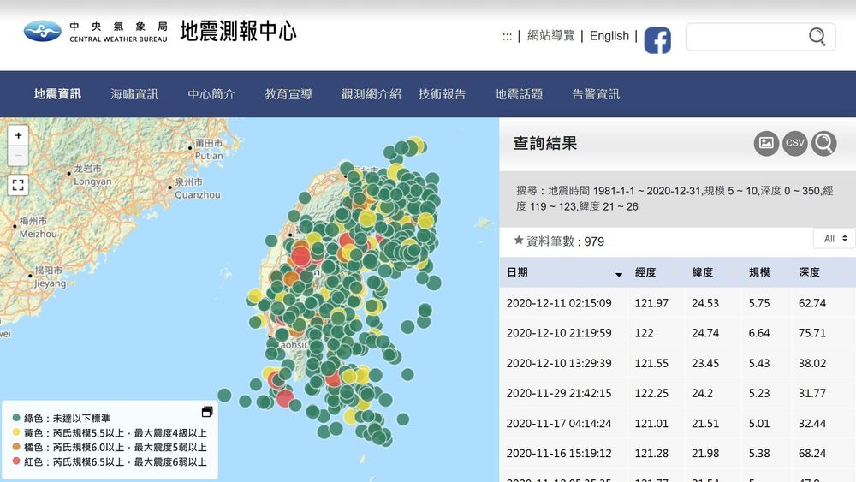Click magnitude value 6.64
The height and width of the screenshot is (482, 856).
tap(758, 333)
